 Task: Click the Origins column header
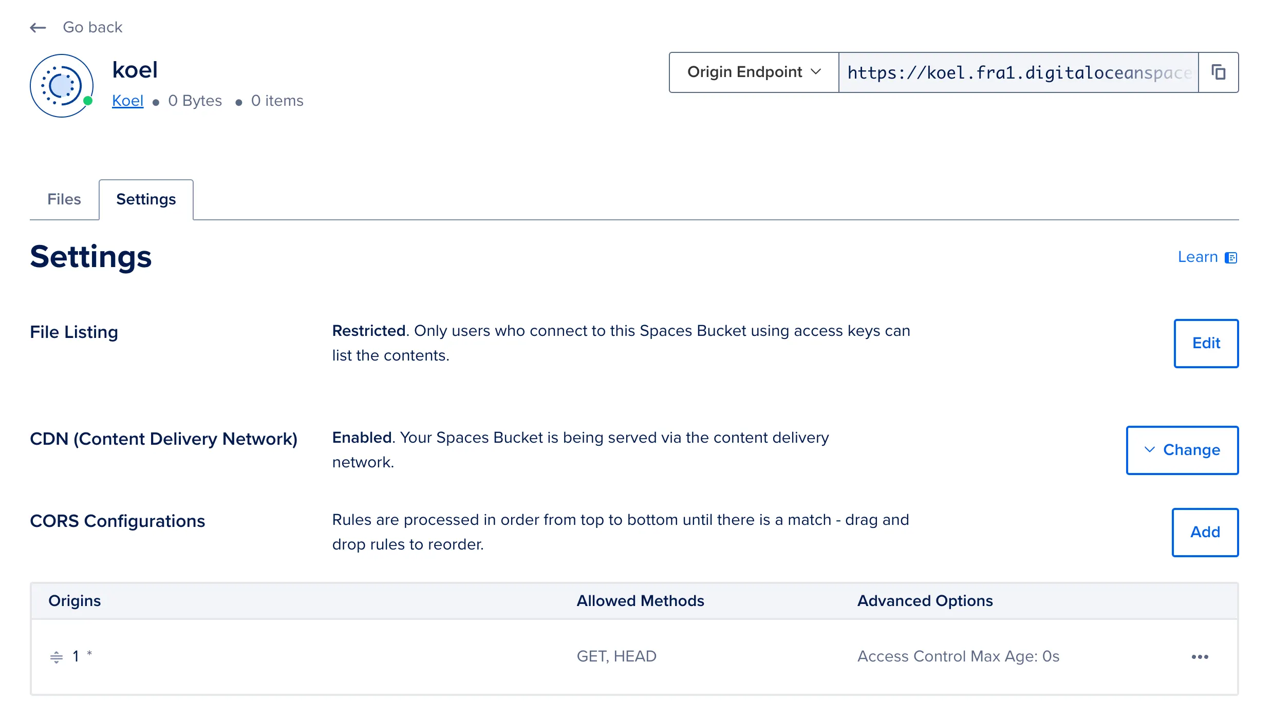[x=74, y=601]
